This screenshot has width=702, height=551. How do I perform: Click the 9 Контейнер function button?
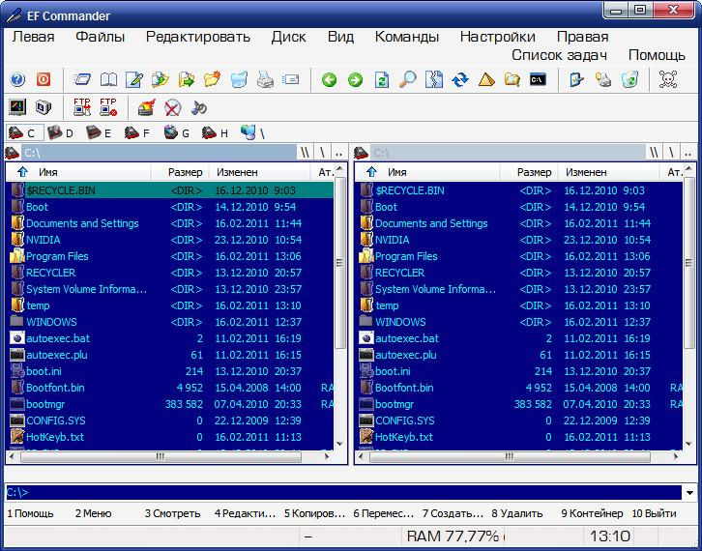pyautogui.click(x=592, y=513)
